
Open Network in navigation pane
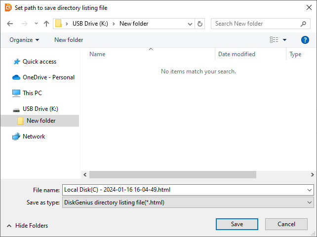pos(34,136)
